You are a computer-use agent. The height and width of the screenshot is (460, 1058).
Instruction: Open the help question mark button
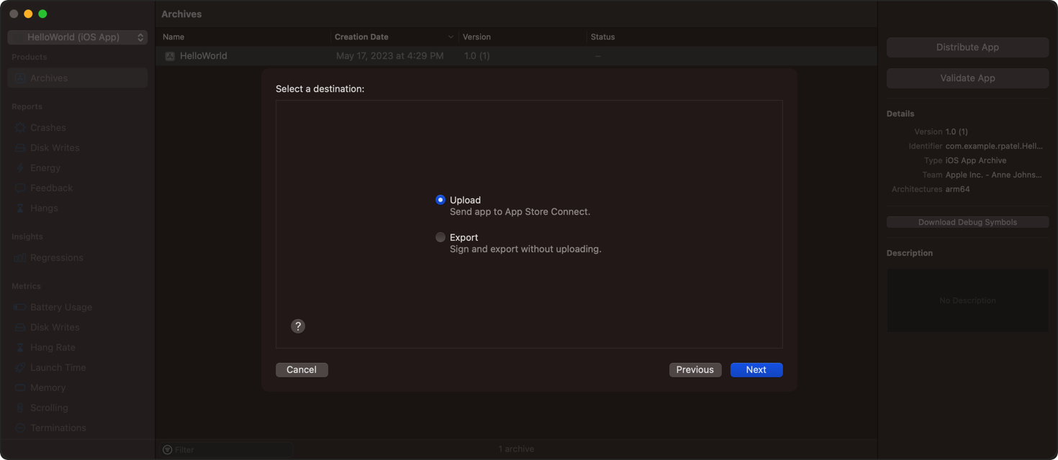(298, 326)
